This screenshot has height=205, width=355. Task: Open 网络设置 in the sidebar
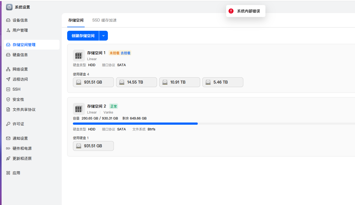click(x=32, y=69)
